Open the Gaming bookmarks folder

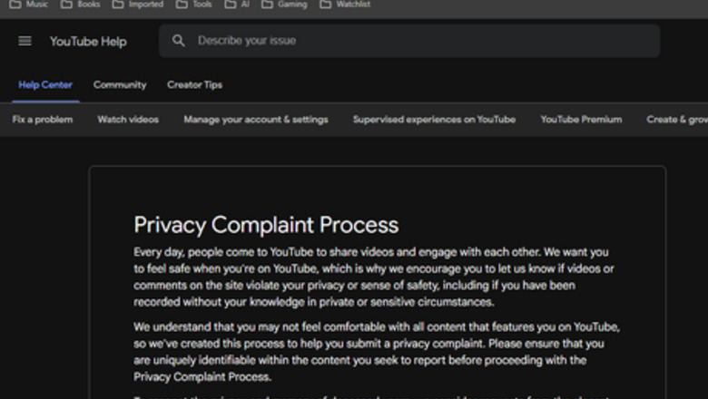coord(284,5)
